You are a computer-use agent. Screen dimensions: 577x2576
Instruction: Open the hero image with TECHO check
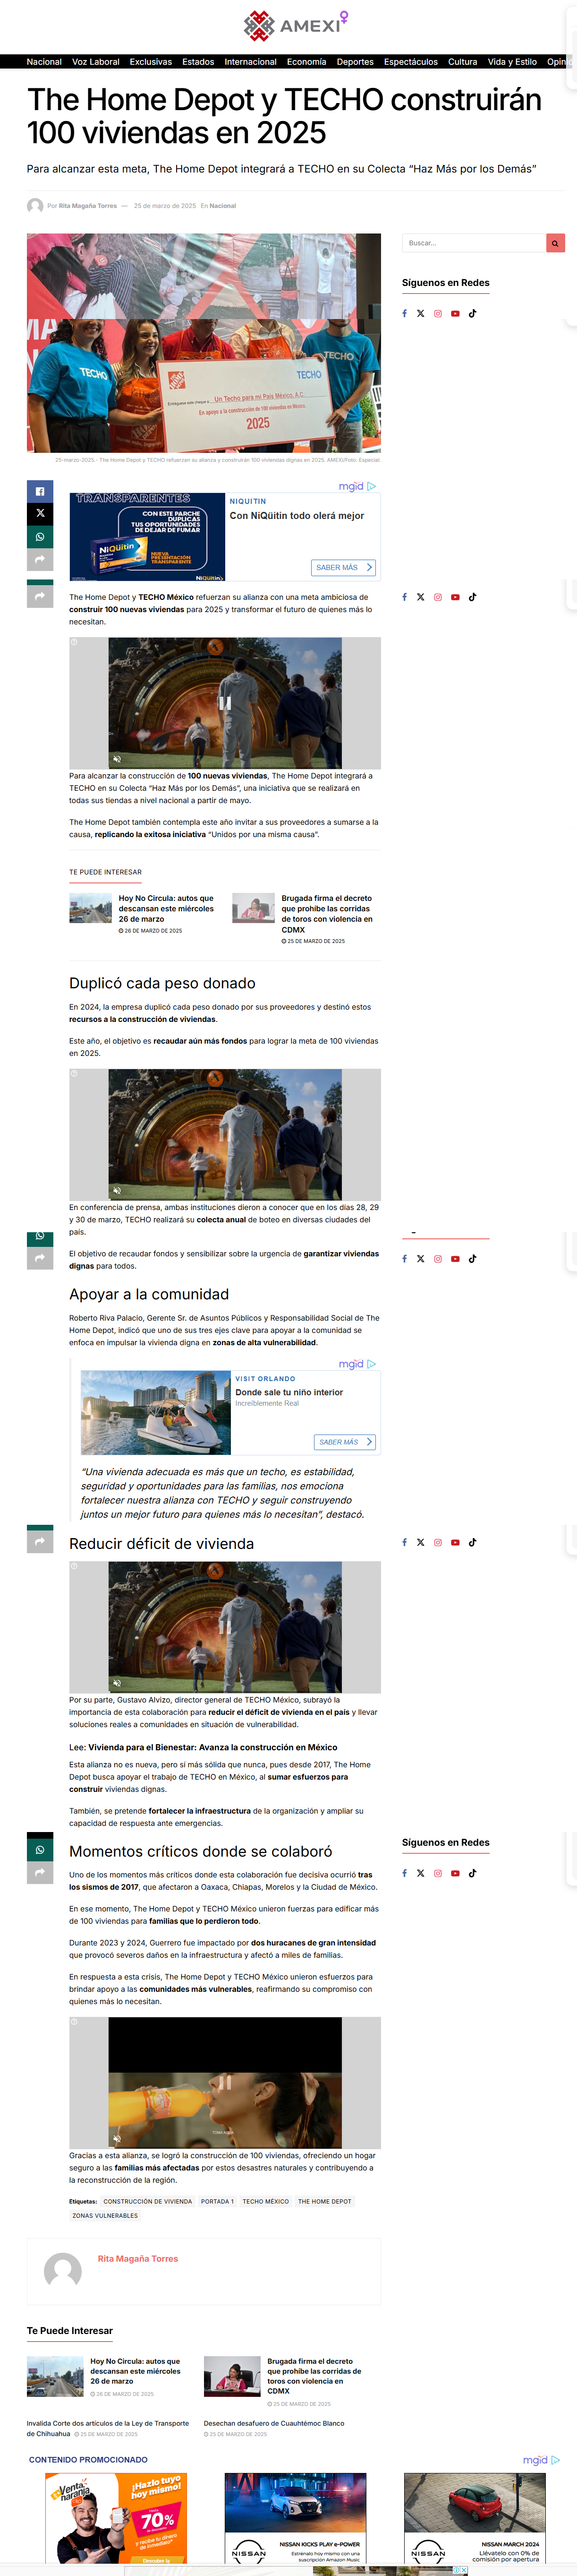click(x=204, y=343)
